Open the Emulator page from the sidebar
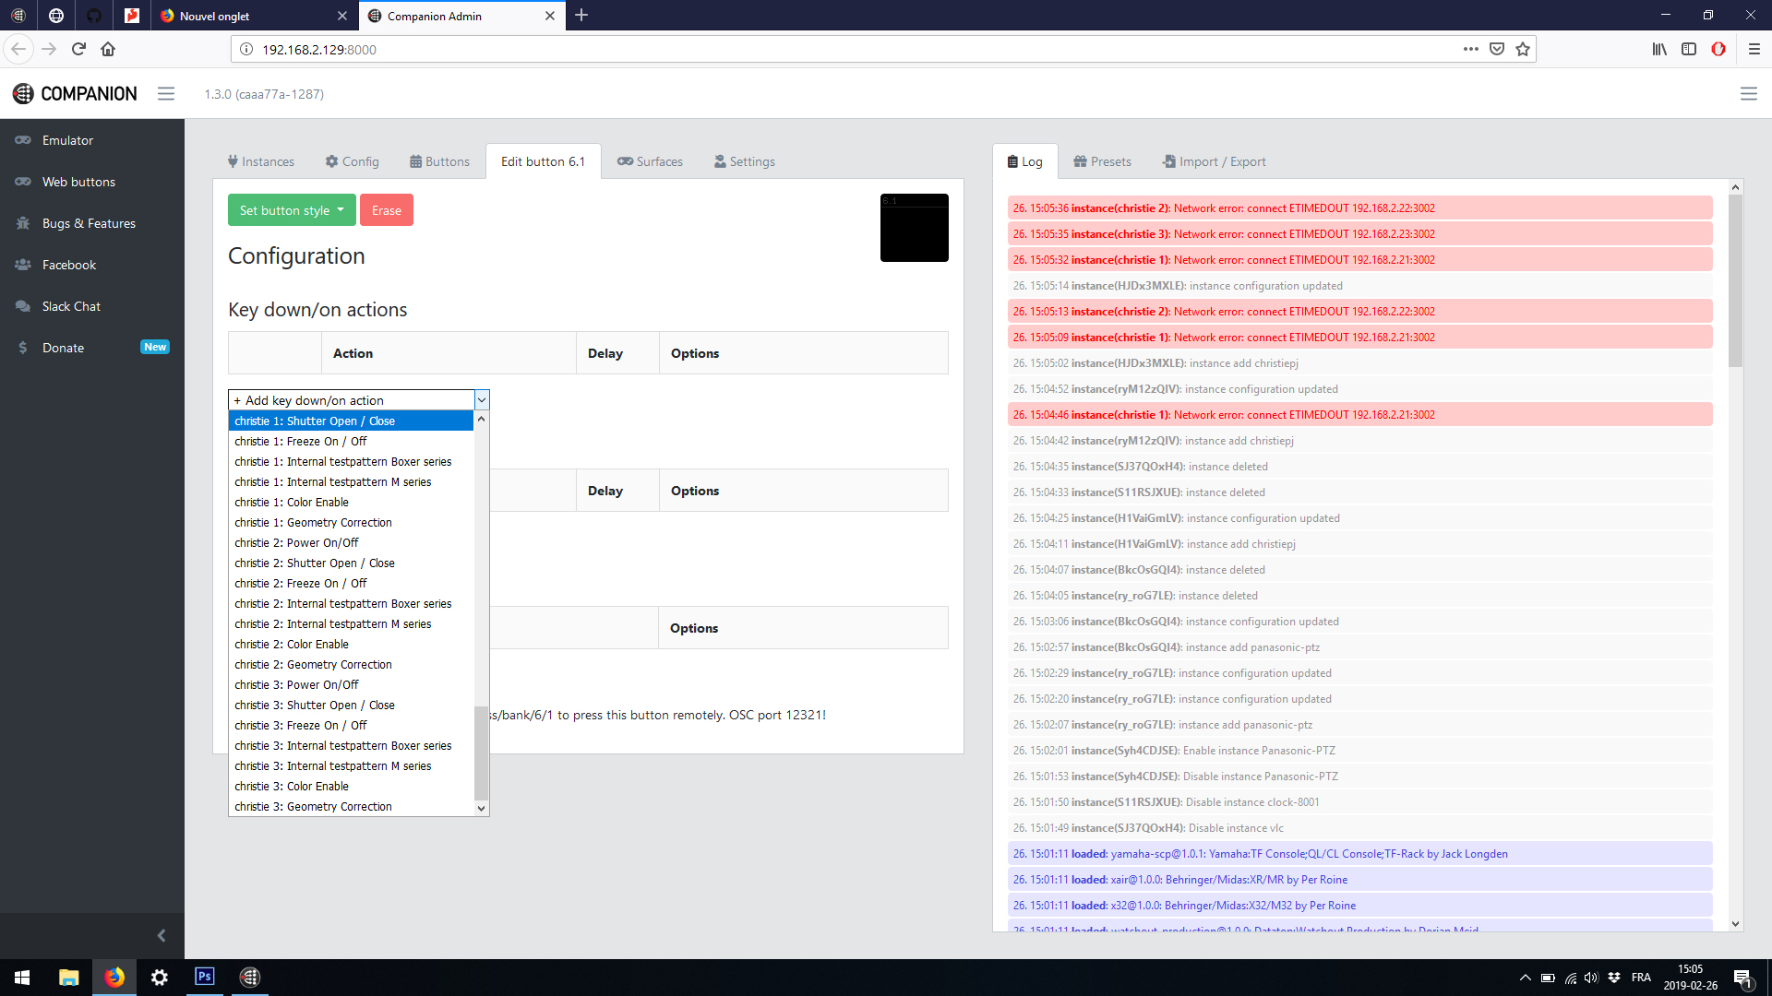 pos(67,139)
